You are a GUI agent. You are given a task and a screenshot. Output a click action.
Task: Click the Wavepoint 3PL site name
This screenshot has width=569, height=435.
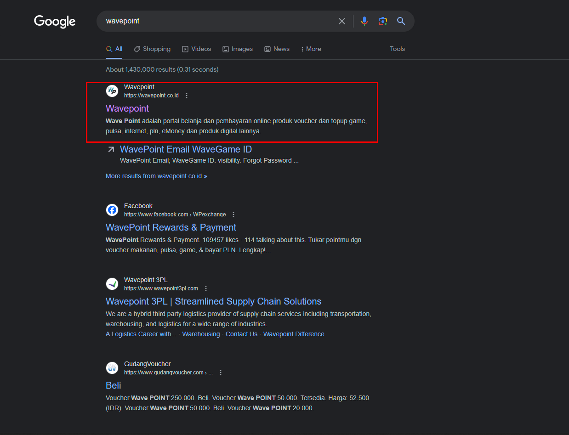coord(146,280)
